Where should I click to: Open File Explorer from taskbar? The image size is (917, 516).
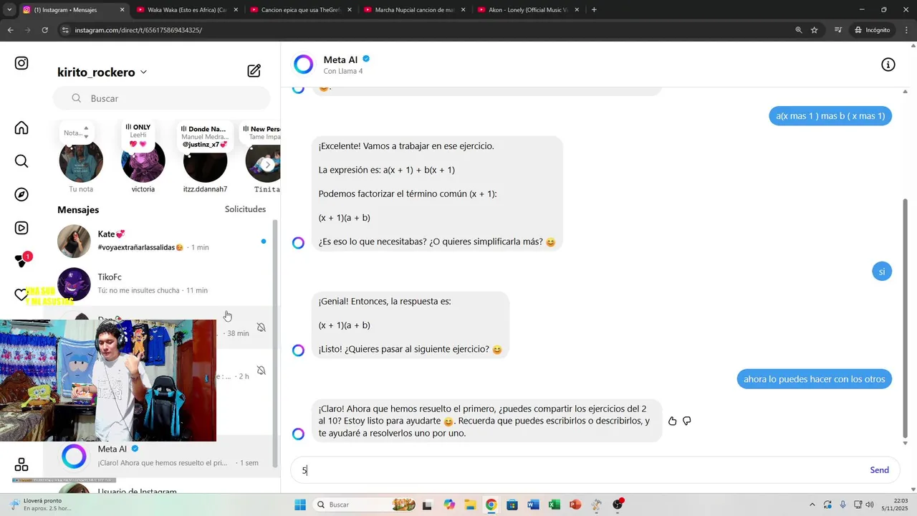470,505
